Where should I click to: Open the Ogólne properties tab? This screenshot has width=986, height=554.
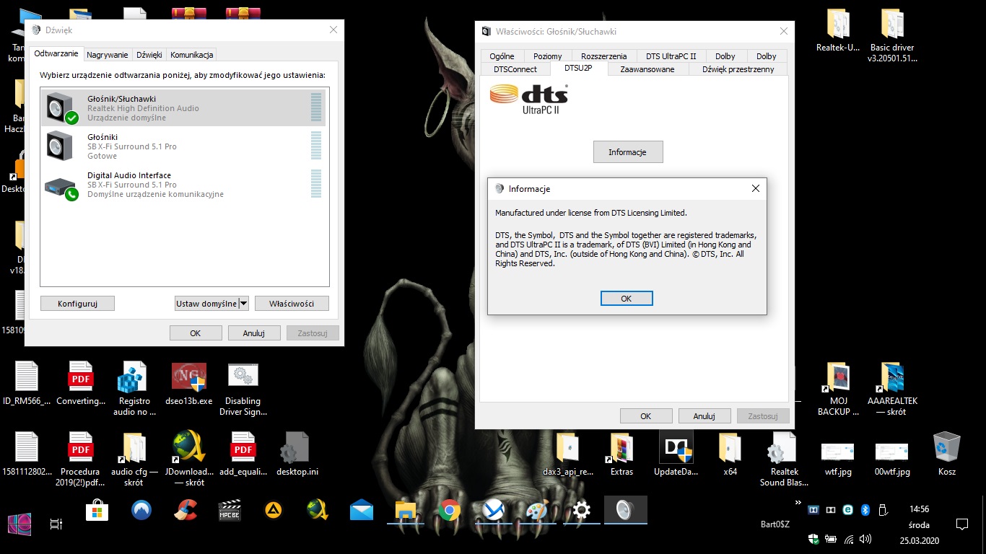pyautogui.click(x=502, y=56)
